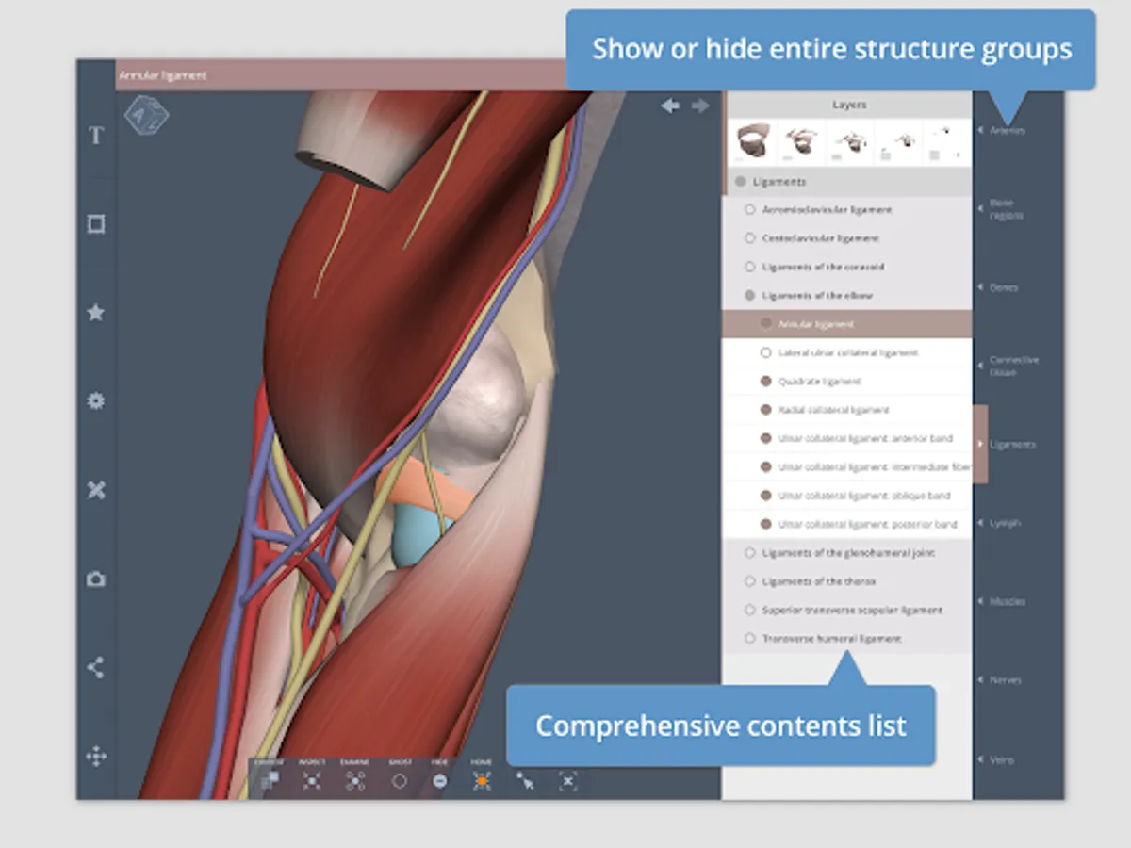Open favorites with the star icon
The image size is (1131, 848).
(95, 313)
